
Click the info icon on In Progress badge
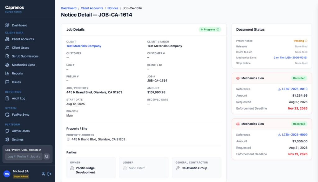(x=218, y=29)
